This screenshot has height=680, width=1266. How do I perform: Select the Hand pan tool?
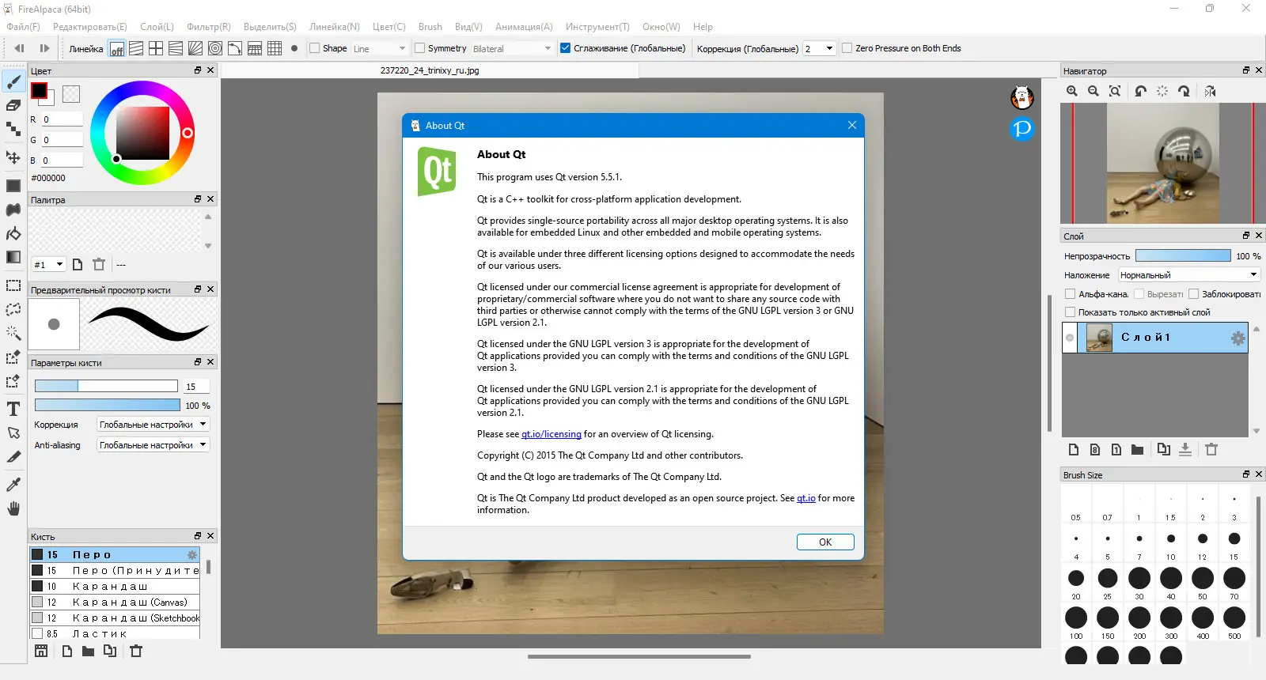pos(13,508)
